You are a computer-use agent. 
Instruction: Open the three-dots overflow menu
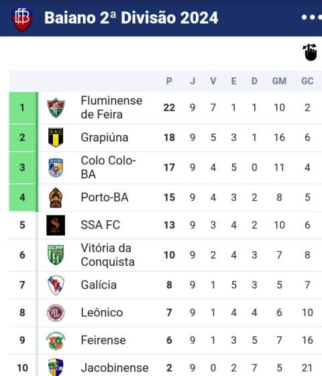311,17
